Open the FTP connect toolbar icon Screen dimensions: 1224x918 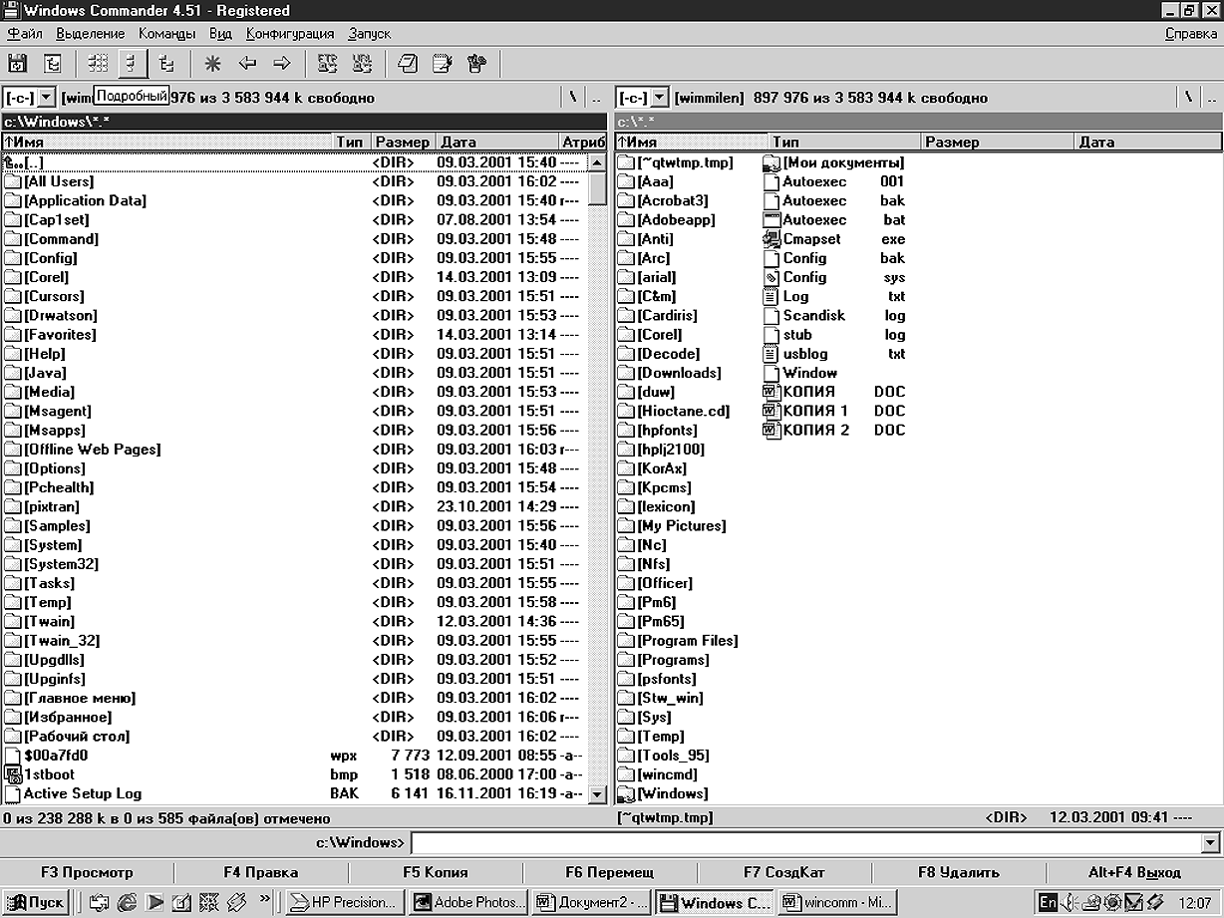pyautogui.click(x=328, y=63)
